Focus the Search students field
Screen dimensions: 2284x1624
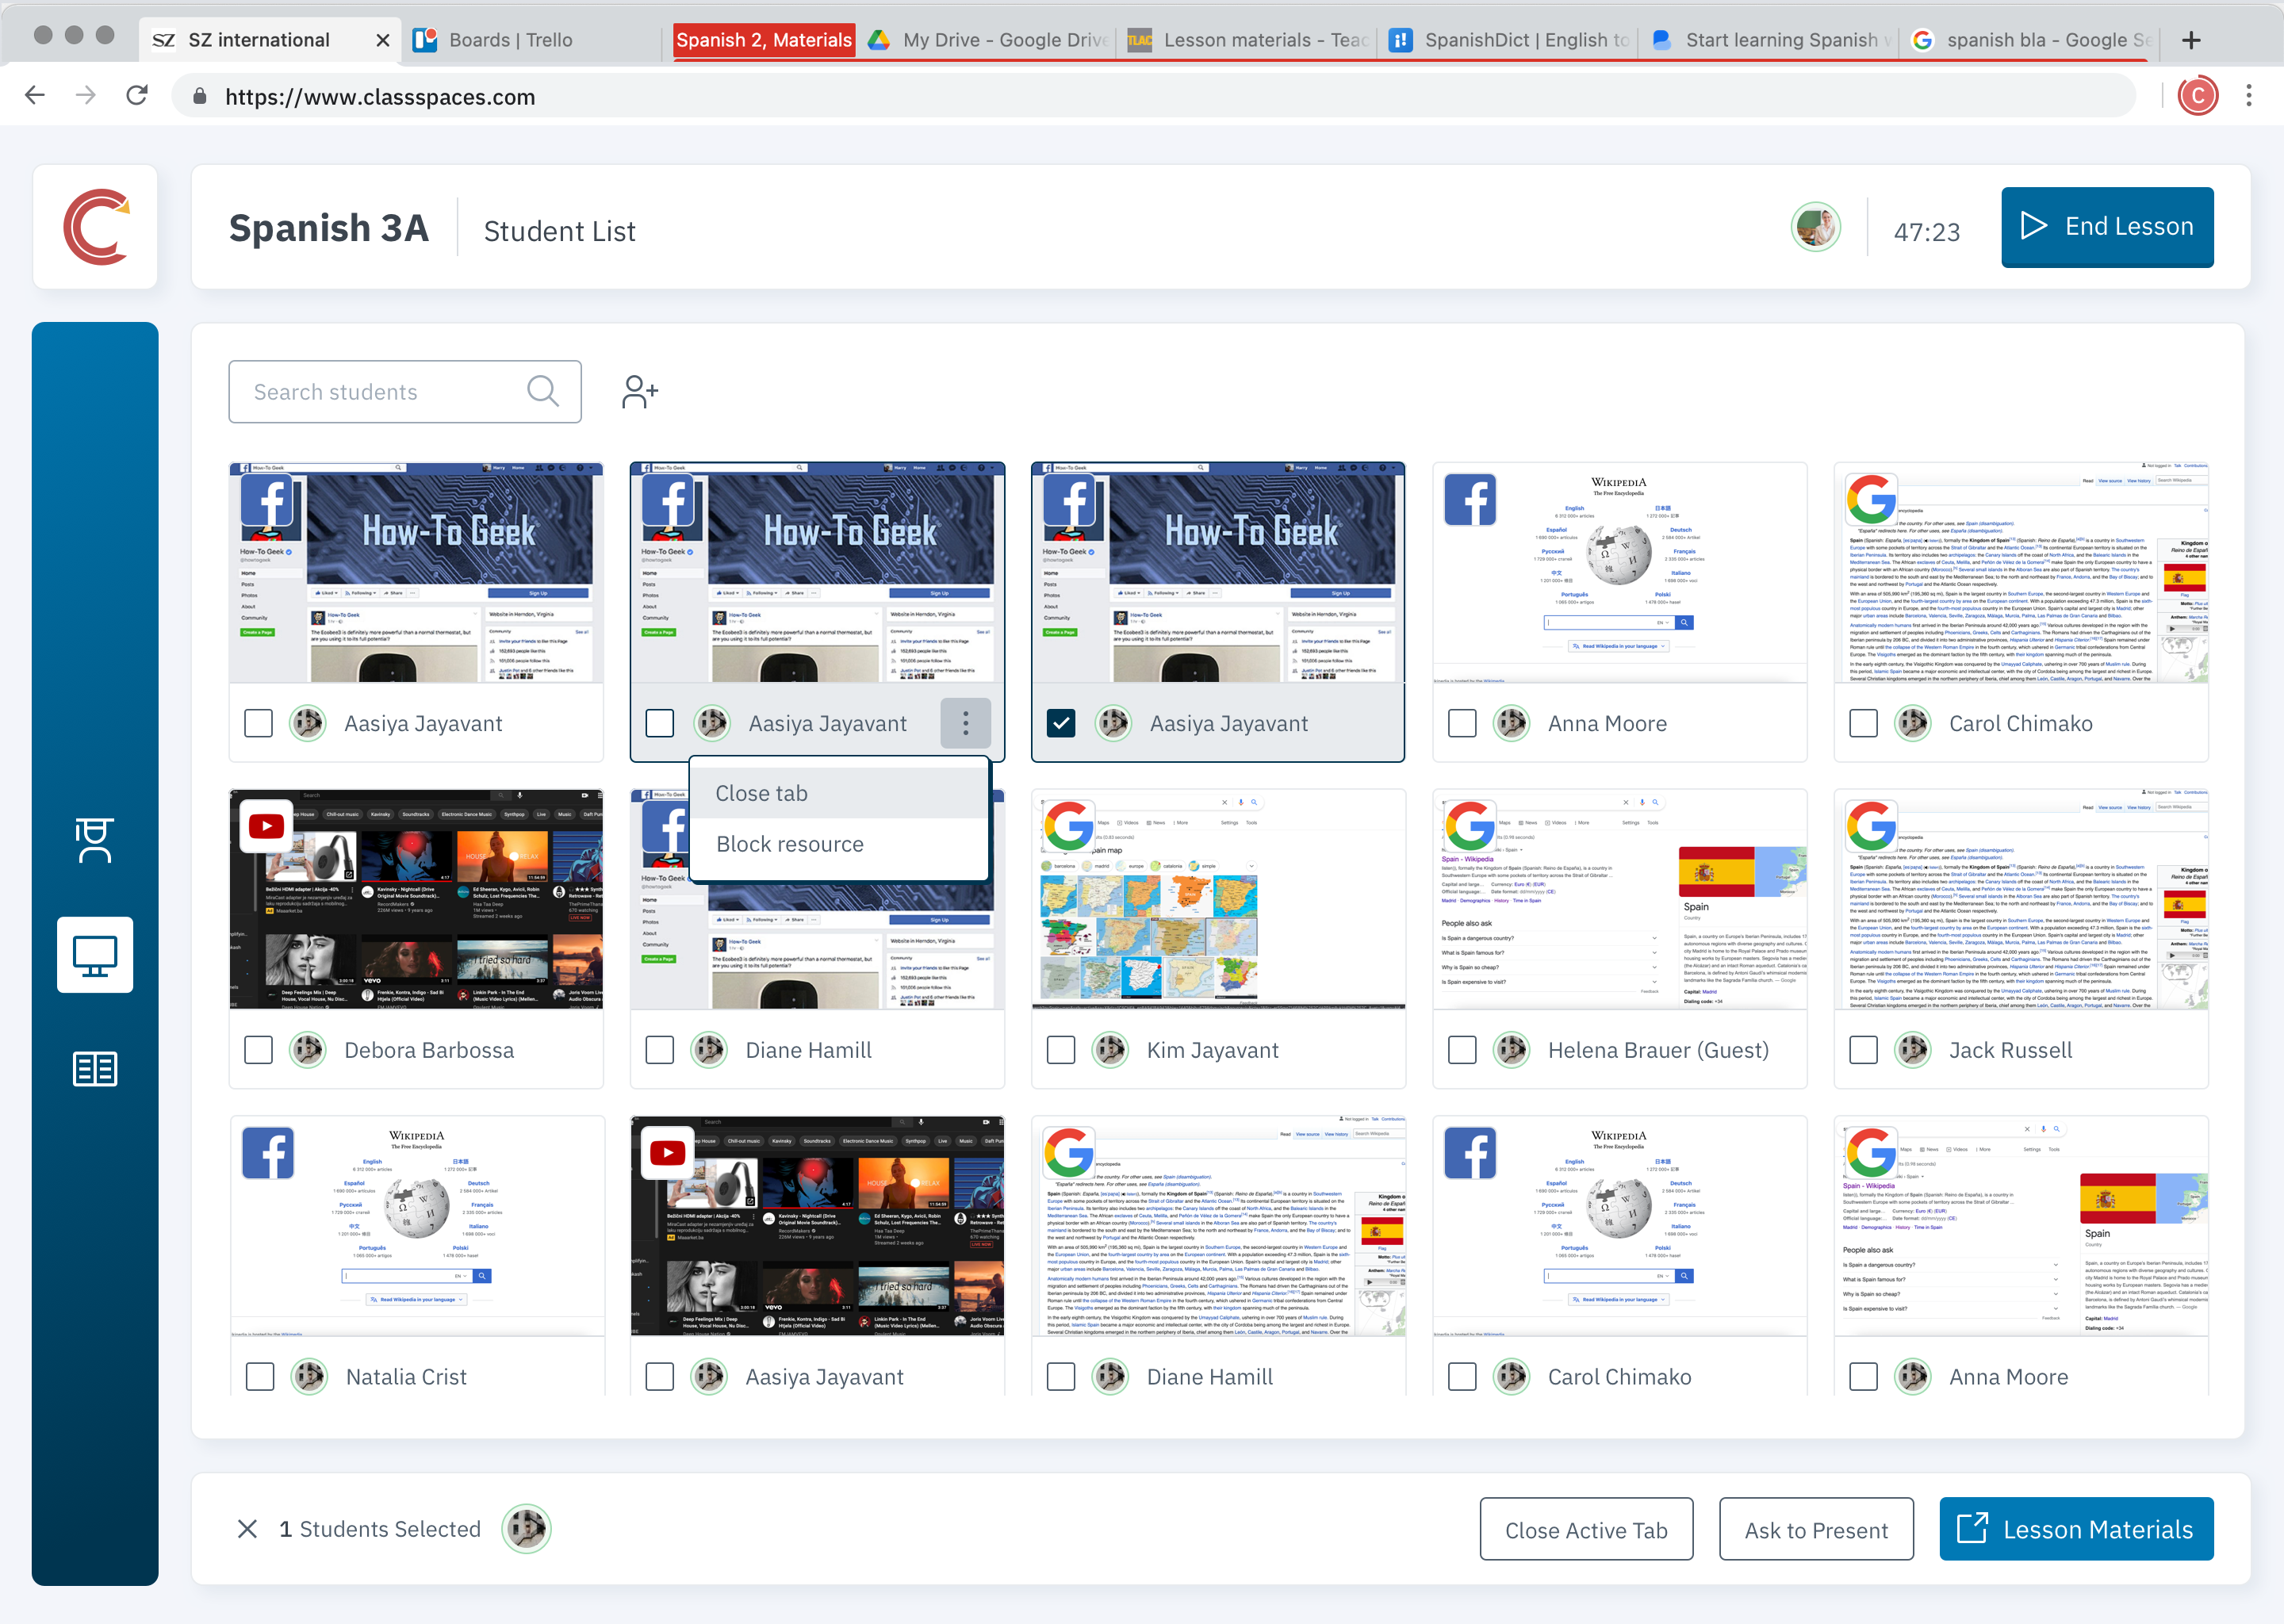tap(405, 391)
